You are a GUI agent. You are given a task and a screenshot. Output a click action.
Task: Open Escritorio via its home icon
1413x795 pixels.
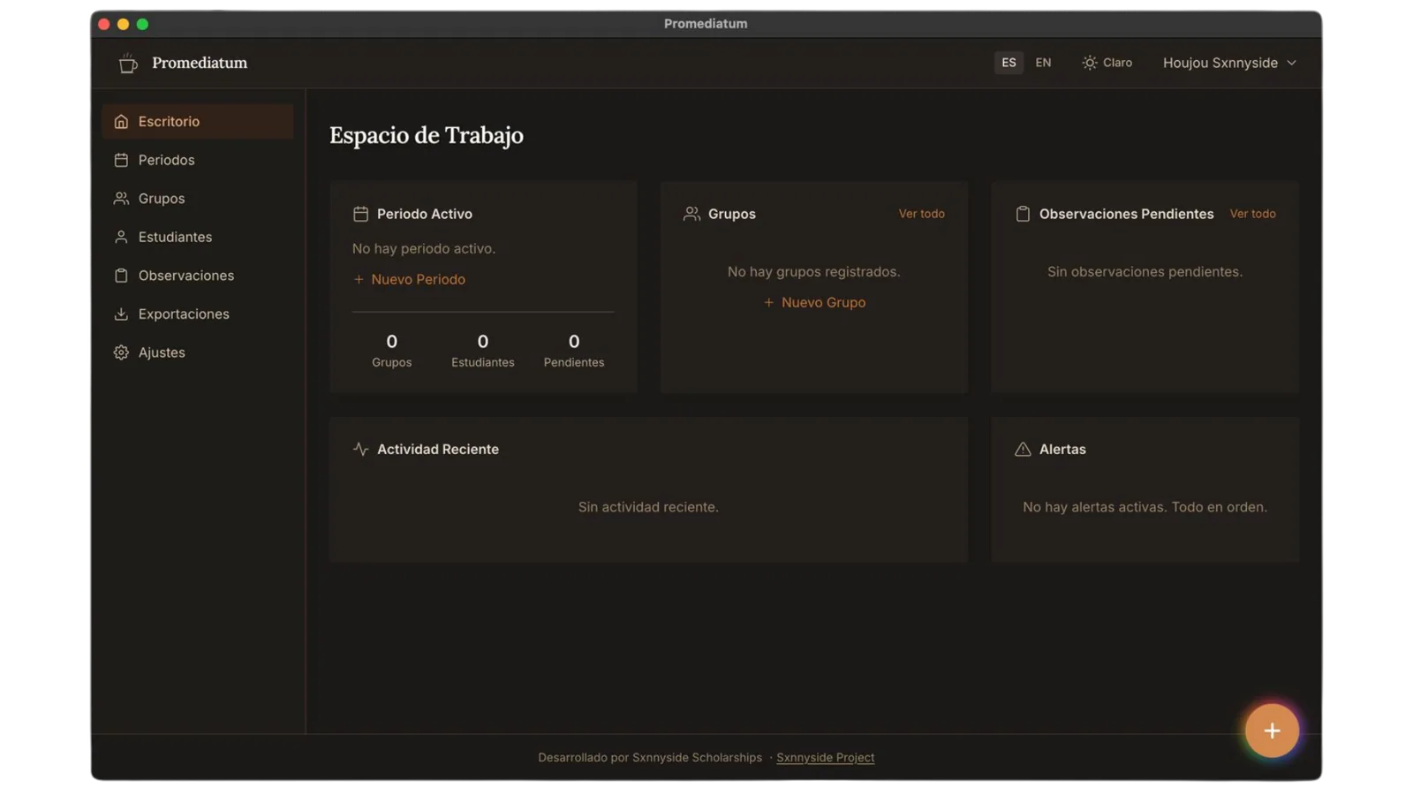click(121, 122)
